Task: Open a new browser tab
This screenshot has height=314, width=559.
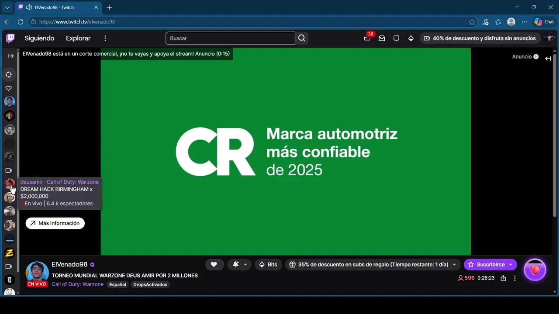Action: (x=109, y=7)
